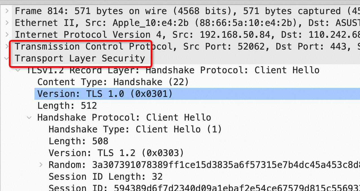Expand the Transmission Control Protocol section
This screenshot has height=191, width=360.
[7, 46]
